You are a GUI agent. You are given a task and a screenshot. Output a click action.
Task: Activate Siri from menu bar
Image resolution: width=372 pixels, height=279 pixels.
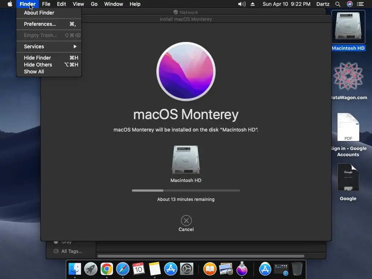[350, 4]
